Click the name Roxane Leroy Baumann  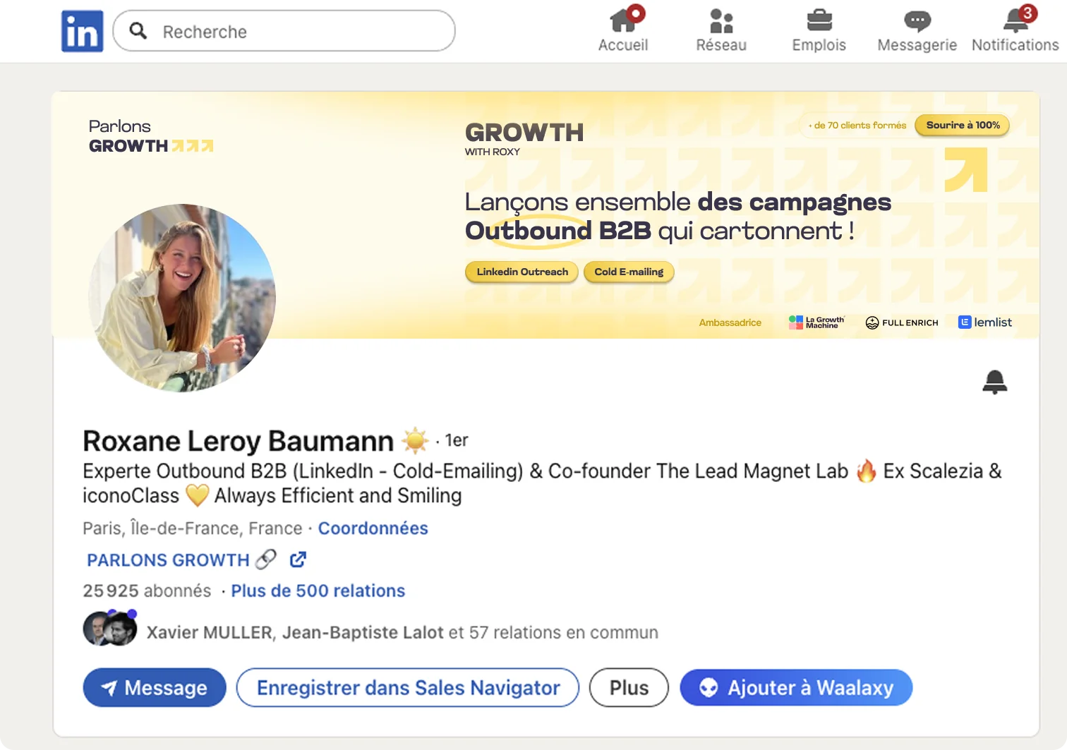point(238,441)
